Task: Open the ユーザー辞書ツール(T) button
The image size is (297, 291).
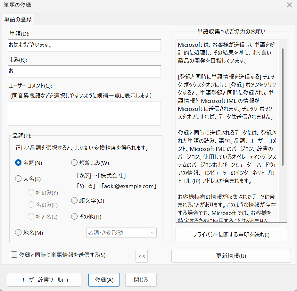Action: (44, 280)
